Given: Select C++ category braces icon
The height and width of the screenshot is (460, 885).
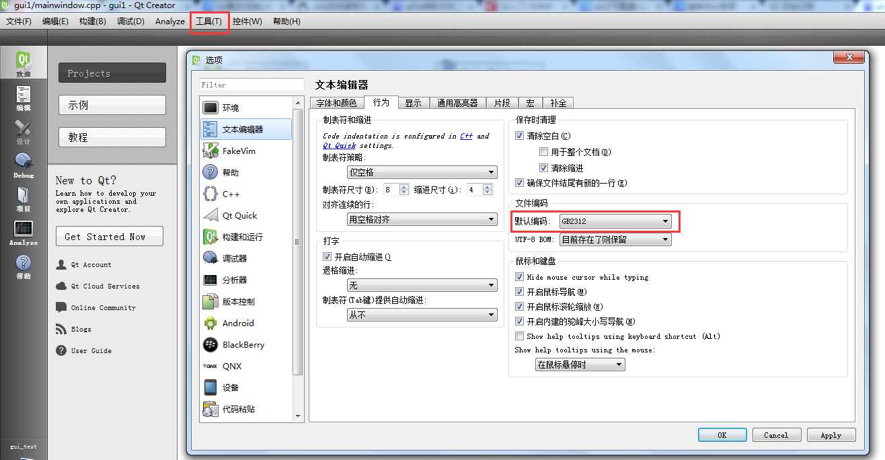Looking at the screenshot, I should click(x=210, y=194).
